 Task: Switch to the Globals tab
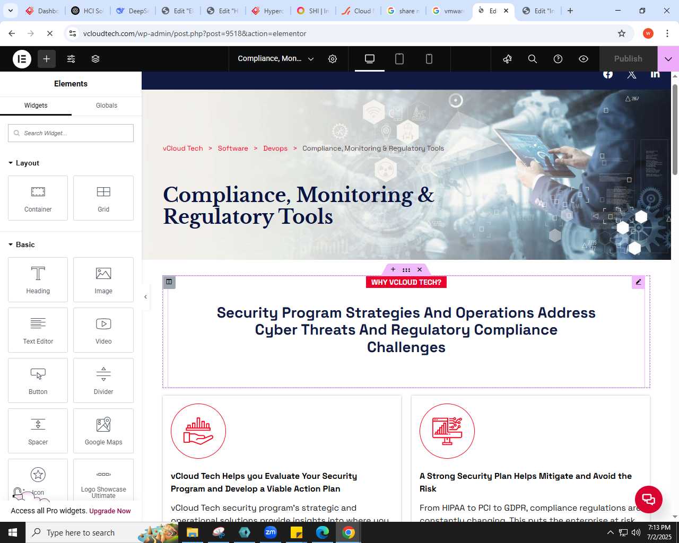(107, 106)
